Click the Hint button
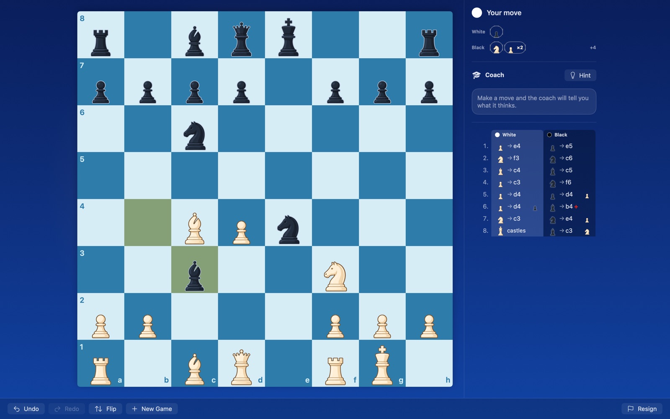 click(580, 75)
